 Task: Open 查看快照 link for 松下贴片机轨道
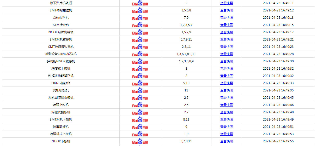tap(227, 3)
